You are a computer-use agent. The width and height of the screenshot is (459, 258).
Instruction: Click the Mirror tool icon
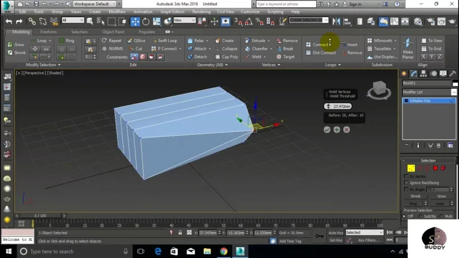[x=336, y=21]
